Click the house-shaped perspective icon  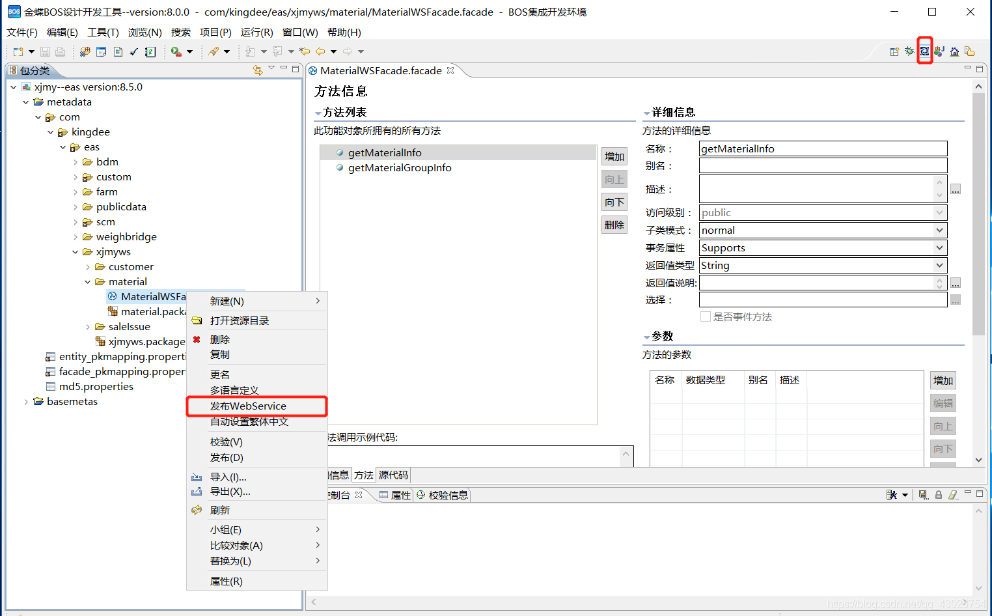954,51
